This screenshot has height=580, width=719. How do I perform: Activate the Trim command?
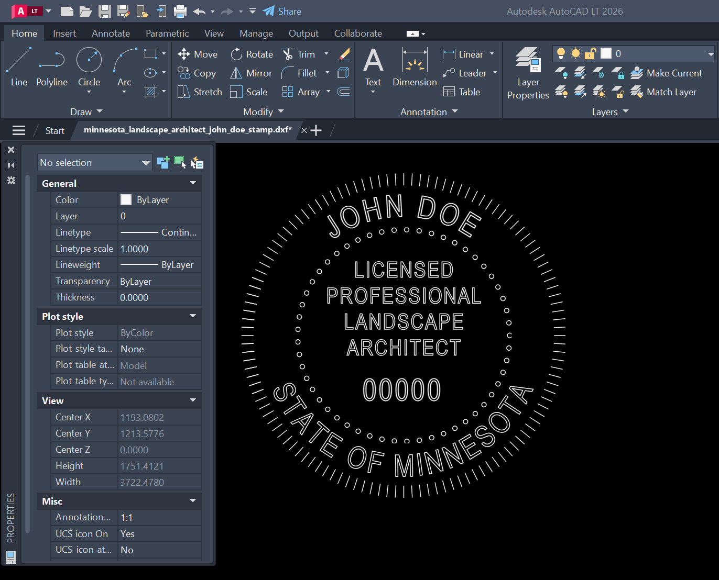click(299, 54)
